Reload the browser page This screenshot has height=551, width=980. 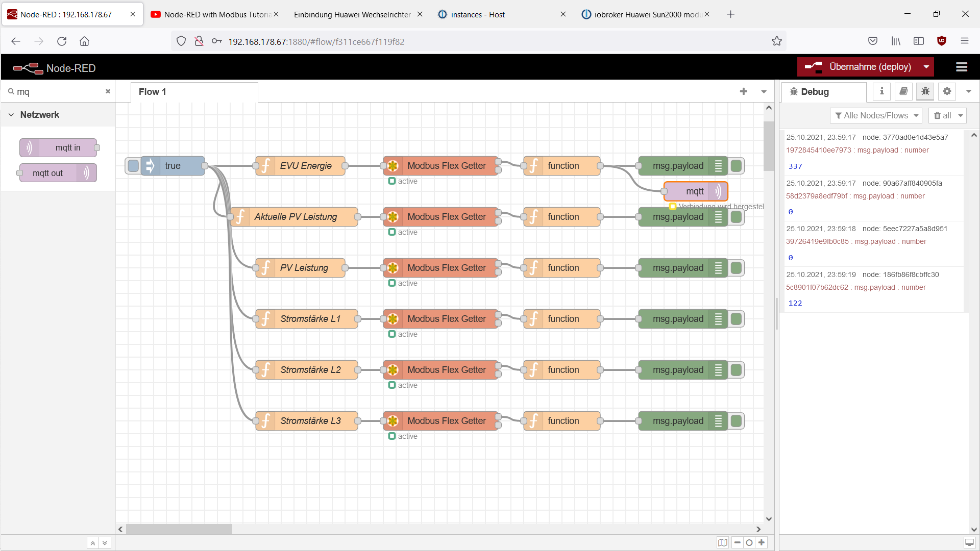[x=62, y=41]
